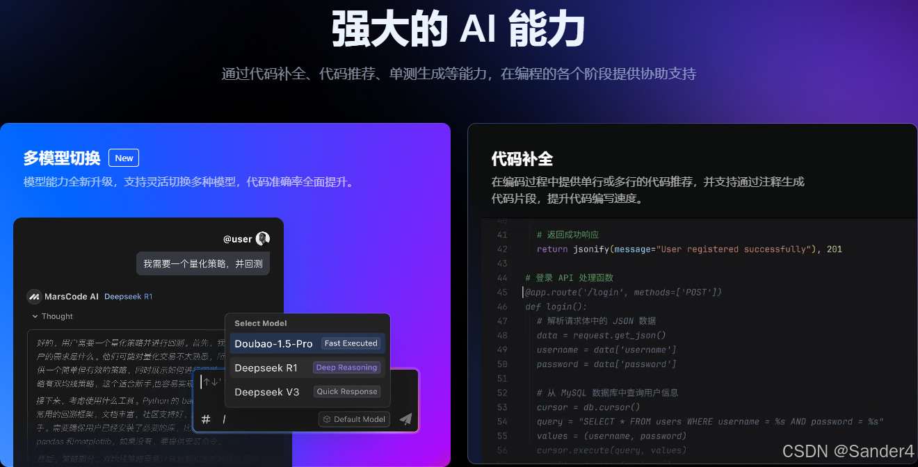Click the 强大的 AI 能力 main title
Viewport: 918px width, 467px height.
(459, 29)
